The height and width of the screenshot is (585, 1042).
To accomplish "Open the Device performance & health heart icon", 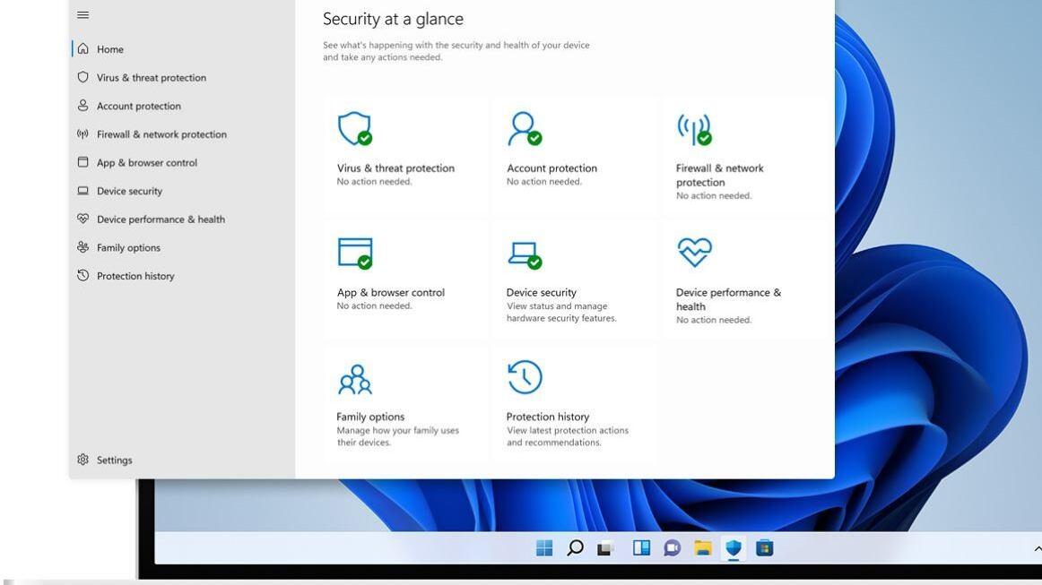I will point(694,252).
